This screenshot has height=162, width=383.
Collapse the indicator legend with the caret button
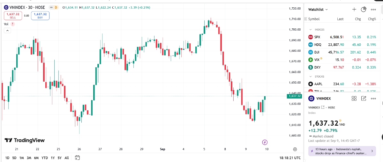(x=7, y=31)
